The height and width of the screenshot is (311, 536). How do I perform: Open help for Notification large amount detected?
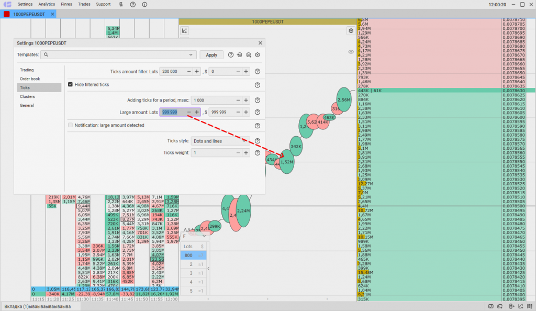[258, 126]
